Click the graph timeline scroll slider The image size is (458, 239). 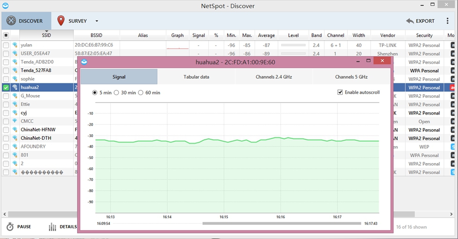click(281, 224)
